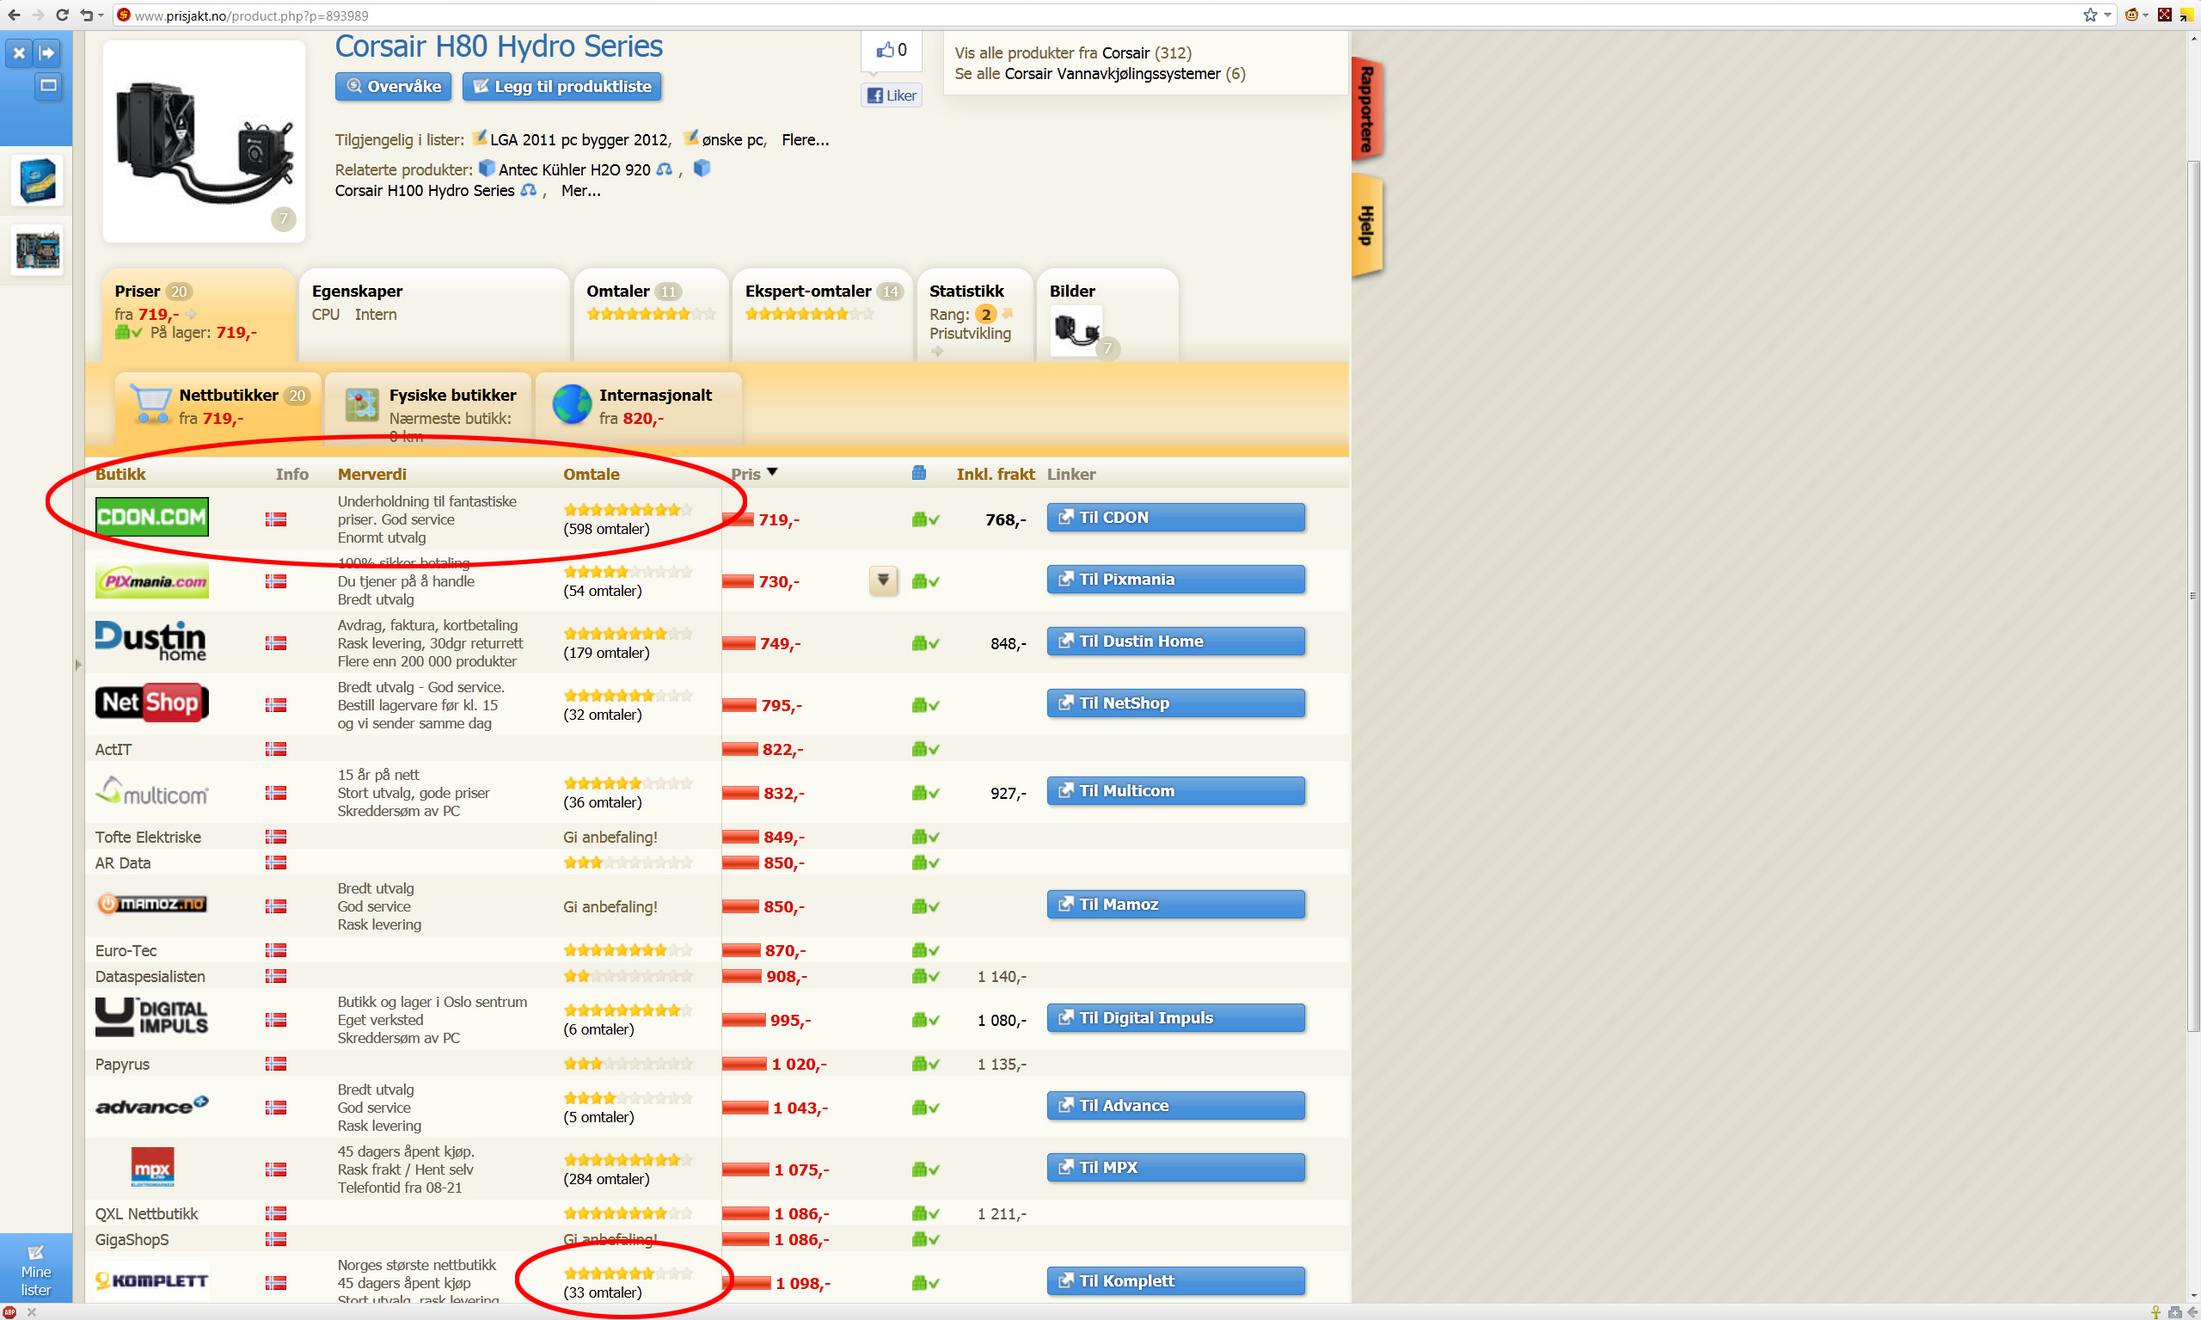
Task: Click Til Komplett button
Action: (1175, 1280)
